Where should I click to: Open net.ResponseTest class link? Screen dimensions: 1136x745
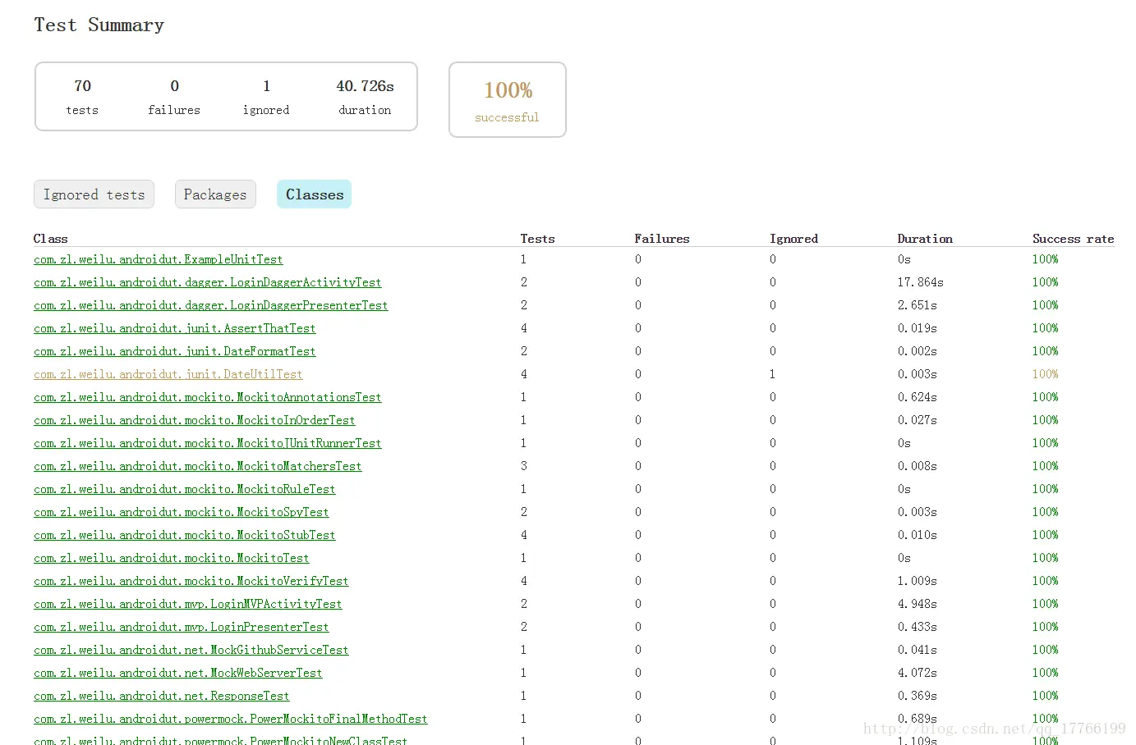tap(162, 696)
